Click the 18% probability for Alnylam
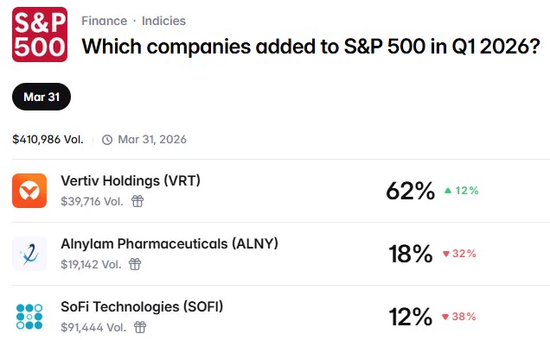Image resolution: width=550 pixels, height=340 pixels. coord(411,254)
